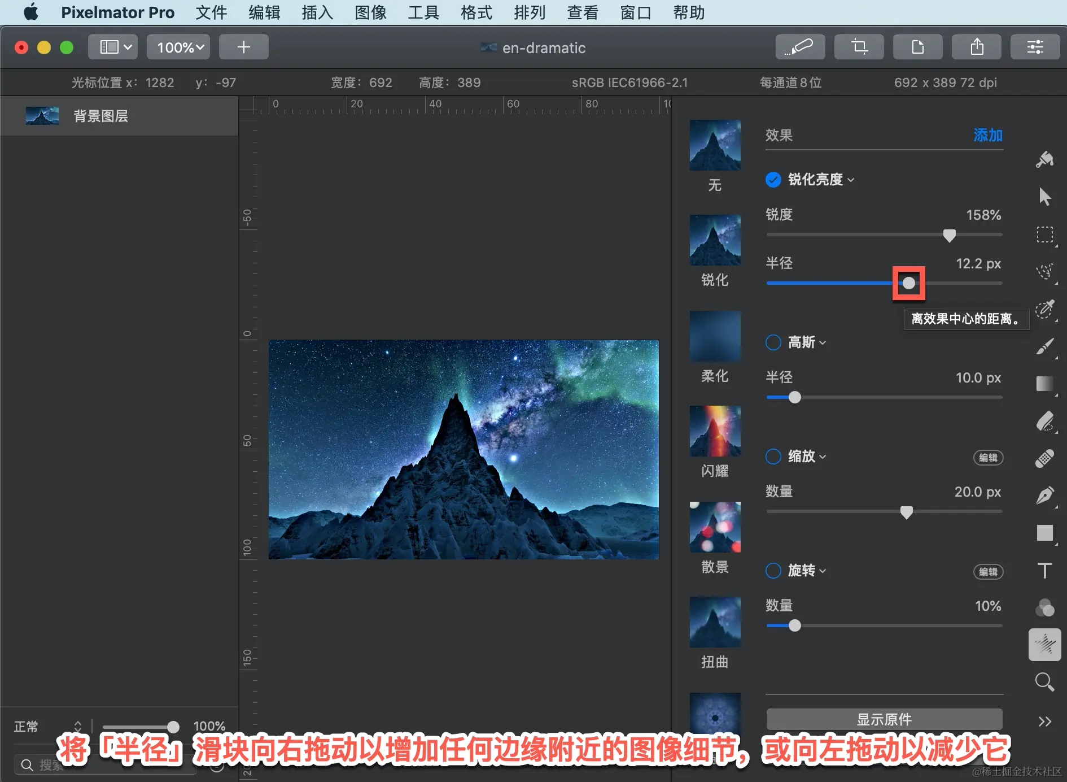Select the Color Adjustments tool
This screenshot has height=782, width=1067.
1045,607
